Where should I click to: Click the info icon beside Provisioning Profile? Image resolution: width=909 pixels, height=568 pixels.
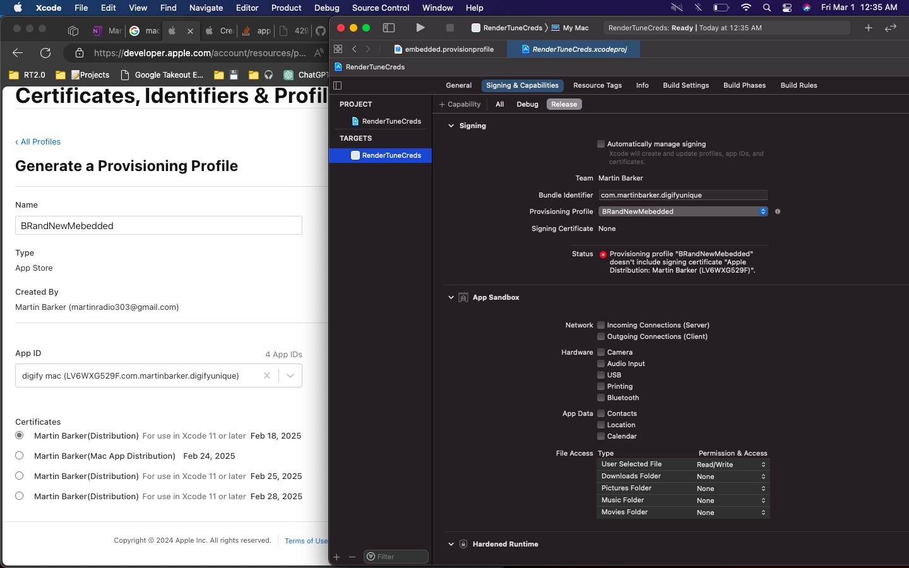point(778,211)
